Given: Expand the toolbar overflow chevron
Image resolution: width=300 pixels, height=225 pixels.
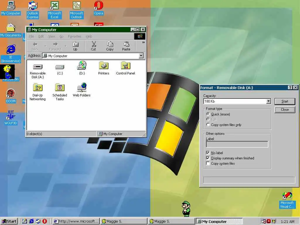Looking at the screenshot, I should [x=143, y=42].
